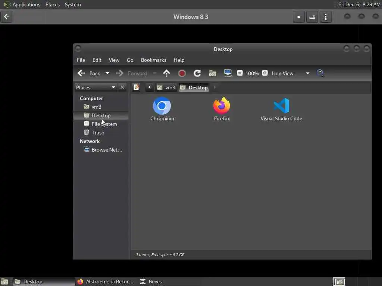Screen dimensions: 382x286
Task: Click the Boxes back arrow button
Action: pyautogui.click(x=6, y=17)
